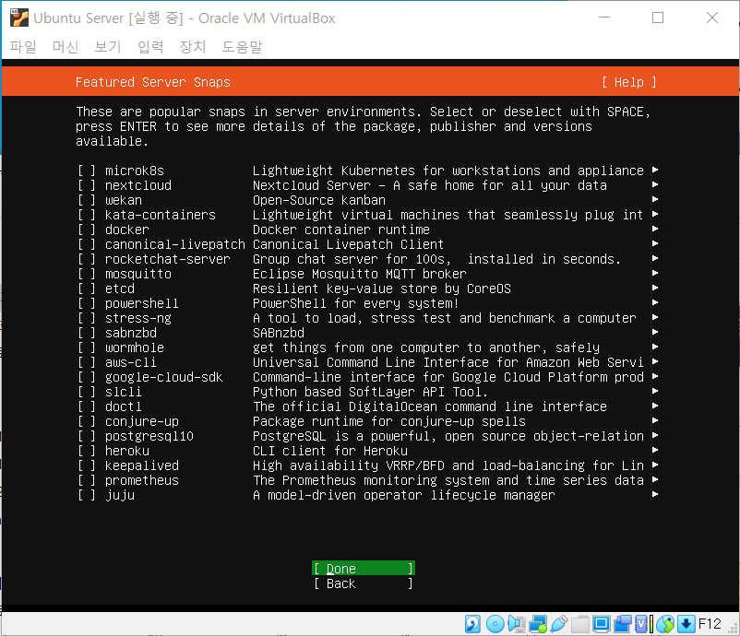Image resolution: width=740 pixels, height=636 pixels.
Task: Click the optical disc indicator icon
Action: point(495,624)
